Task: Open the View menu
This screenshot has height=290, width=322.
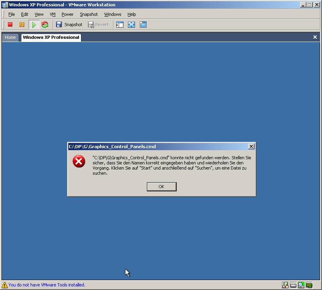Action: 39,14
